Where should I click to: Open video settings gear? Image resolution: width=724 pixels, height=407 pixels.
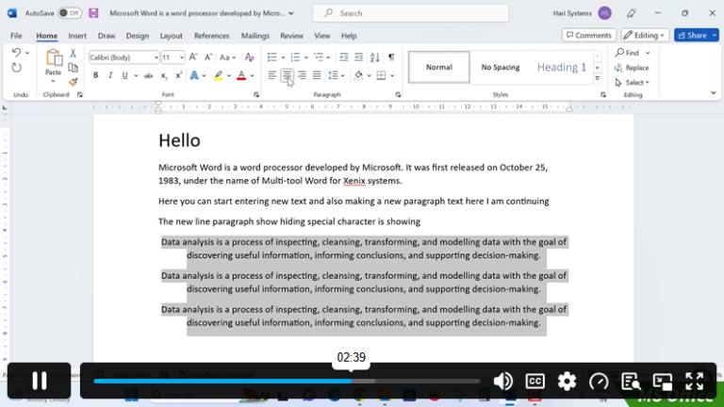coord(567,382)
